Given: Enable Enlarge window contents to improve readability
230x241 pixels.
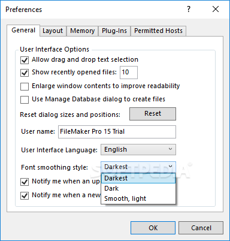Looking at the screenshot, I should point(25,86).
